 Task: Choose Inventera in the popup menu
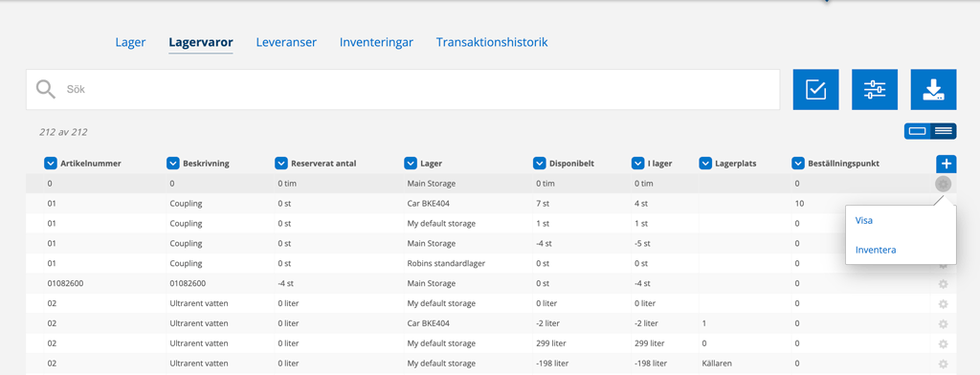pos(876,250)
